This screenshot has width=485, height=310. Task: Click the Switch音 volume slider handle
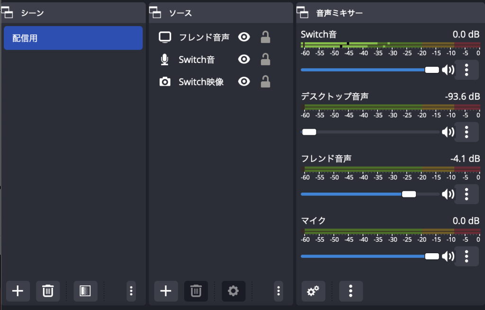(x=432, y=70)
